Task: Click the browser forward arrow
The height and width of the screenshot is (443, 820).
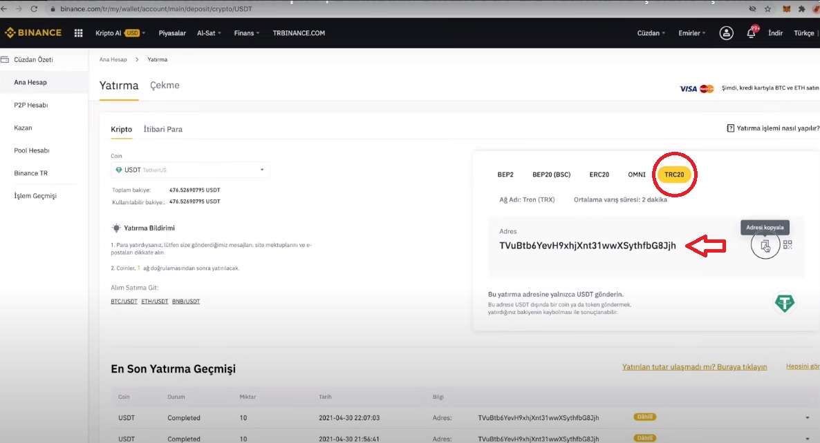Action: 19,9
